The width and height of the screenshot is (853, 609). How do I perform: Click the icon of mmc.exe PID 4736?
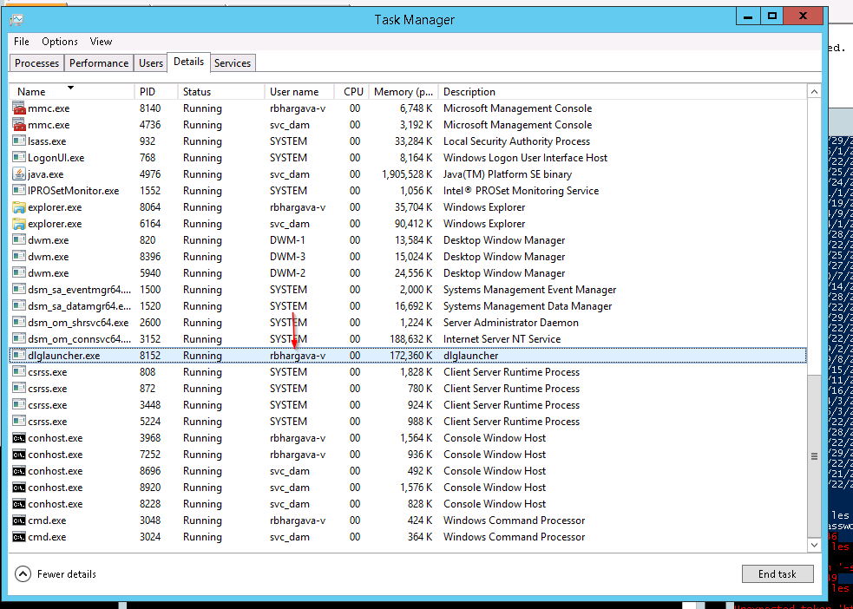[19, 125]
